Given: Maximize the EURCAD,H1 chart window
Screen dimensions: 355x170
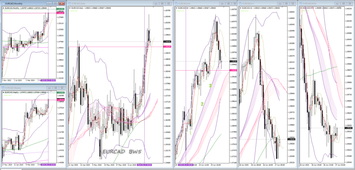Looking at the screenshot, I should coord(286,4).
